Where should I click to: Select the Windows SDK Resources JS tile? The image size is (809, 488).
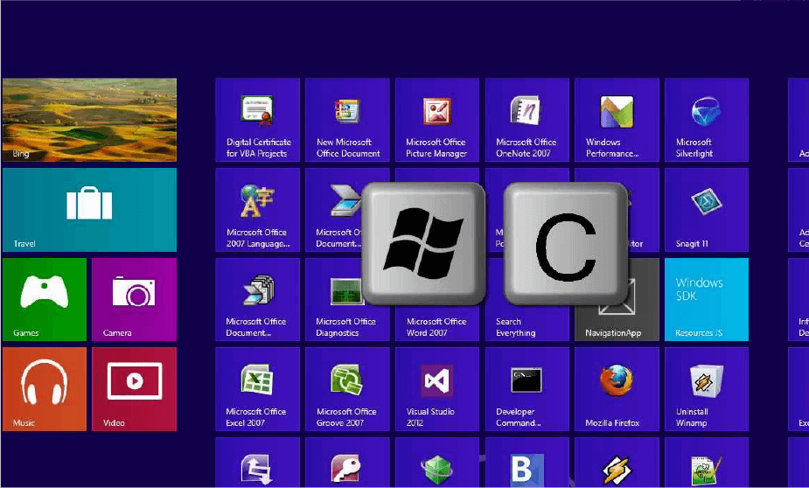[706, 299]
